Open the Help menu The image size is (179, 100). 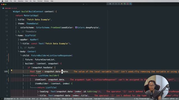[x=52, y=1]
